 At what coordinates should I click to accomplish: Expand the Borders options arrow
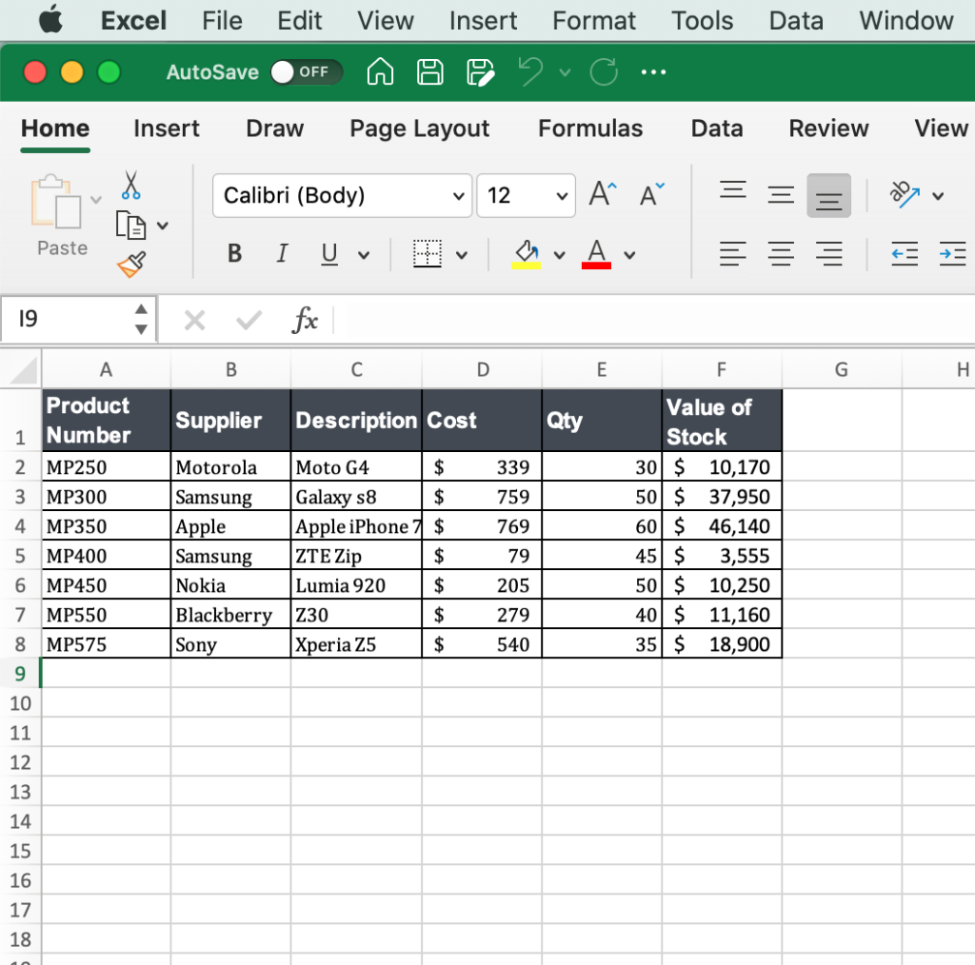(462, 255)
